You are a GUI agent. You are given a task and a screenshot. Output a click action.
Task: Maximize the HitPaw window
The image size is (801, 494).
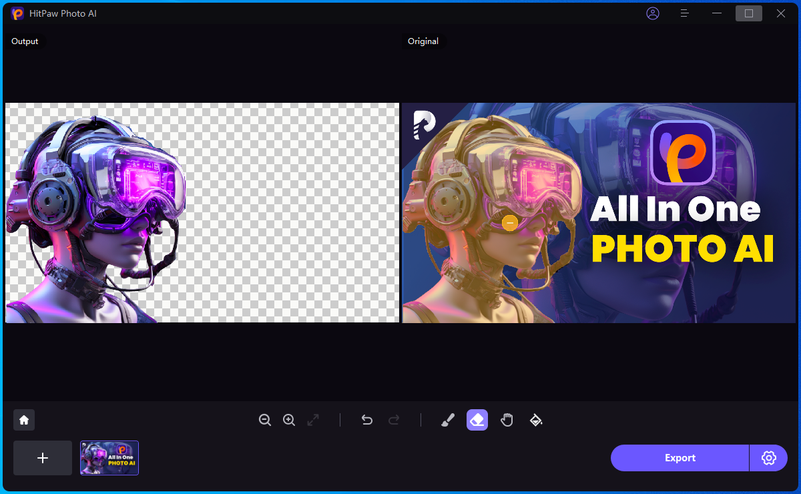tap(749, 13)
